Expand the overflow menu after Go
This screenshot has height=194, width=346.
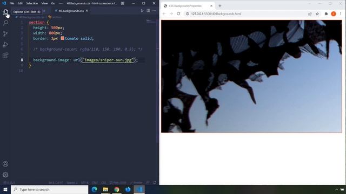[x=61, y=3]
